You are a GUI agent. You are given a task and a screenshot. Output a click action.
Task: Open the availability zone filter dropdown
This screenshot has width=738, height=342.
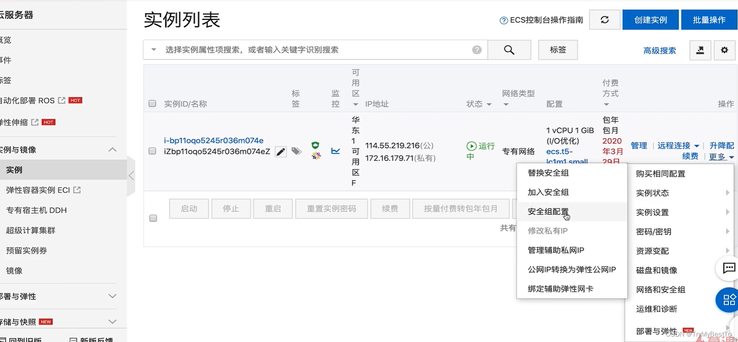pos(356,104)
